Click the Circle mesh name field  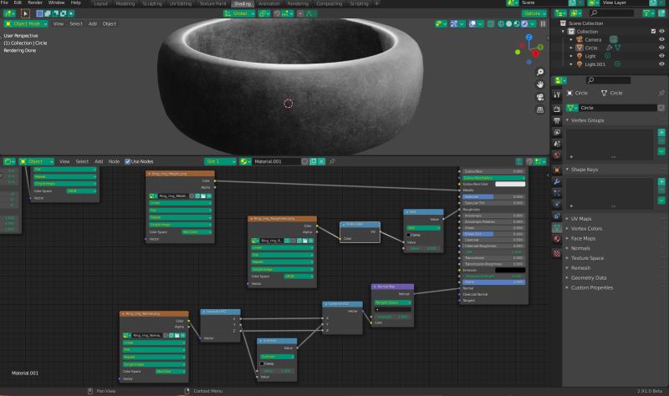pyautogui.click(x=617, y=108)
